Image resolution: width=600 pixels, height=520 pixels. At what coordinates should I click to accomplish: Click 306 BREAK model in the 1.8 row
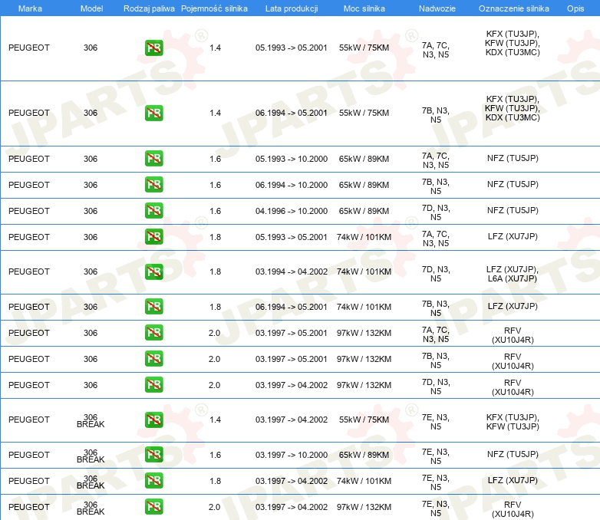click(x=91, y=481)
